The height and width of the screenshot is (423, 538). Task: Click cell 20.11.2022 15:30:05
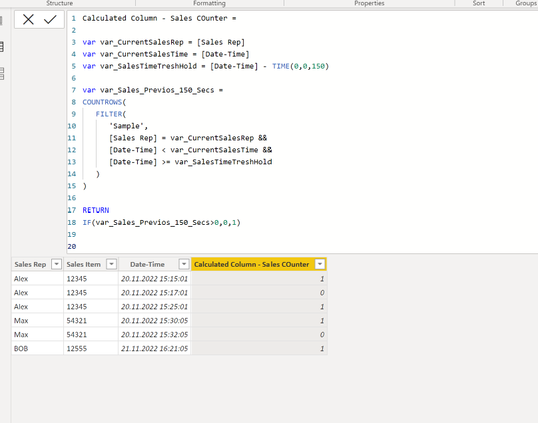click(x=154, y=321)
